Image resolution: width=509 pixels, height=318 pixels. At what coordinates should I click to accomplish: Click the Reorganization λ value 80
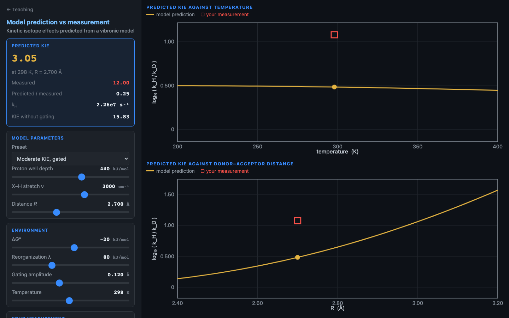point(106,257)
